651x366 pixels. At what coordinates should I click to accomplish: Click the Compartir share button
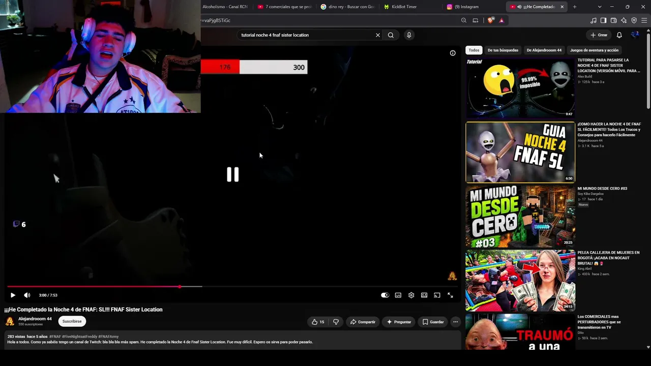363,322
